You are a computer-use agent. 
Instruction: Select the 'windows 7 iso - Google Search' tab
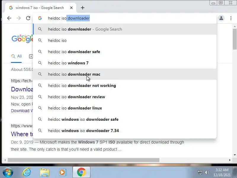[41, 8]
